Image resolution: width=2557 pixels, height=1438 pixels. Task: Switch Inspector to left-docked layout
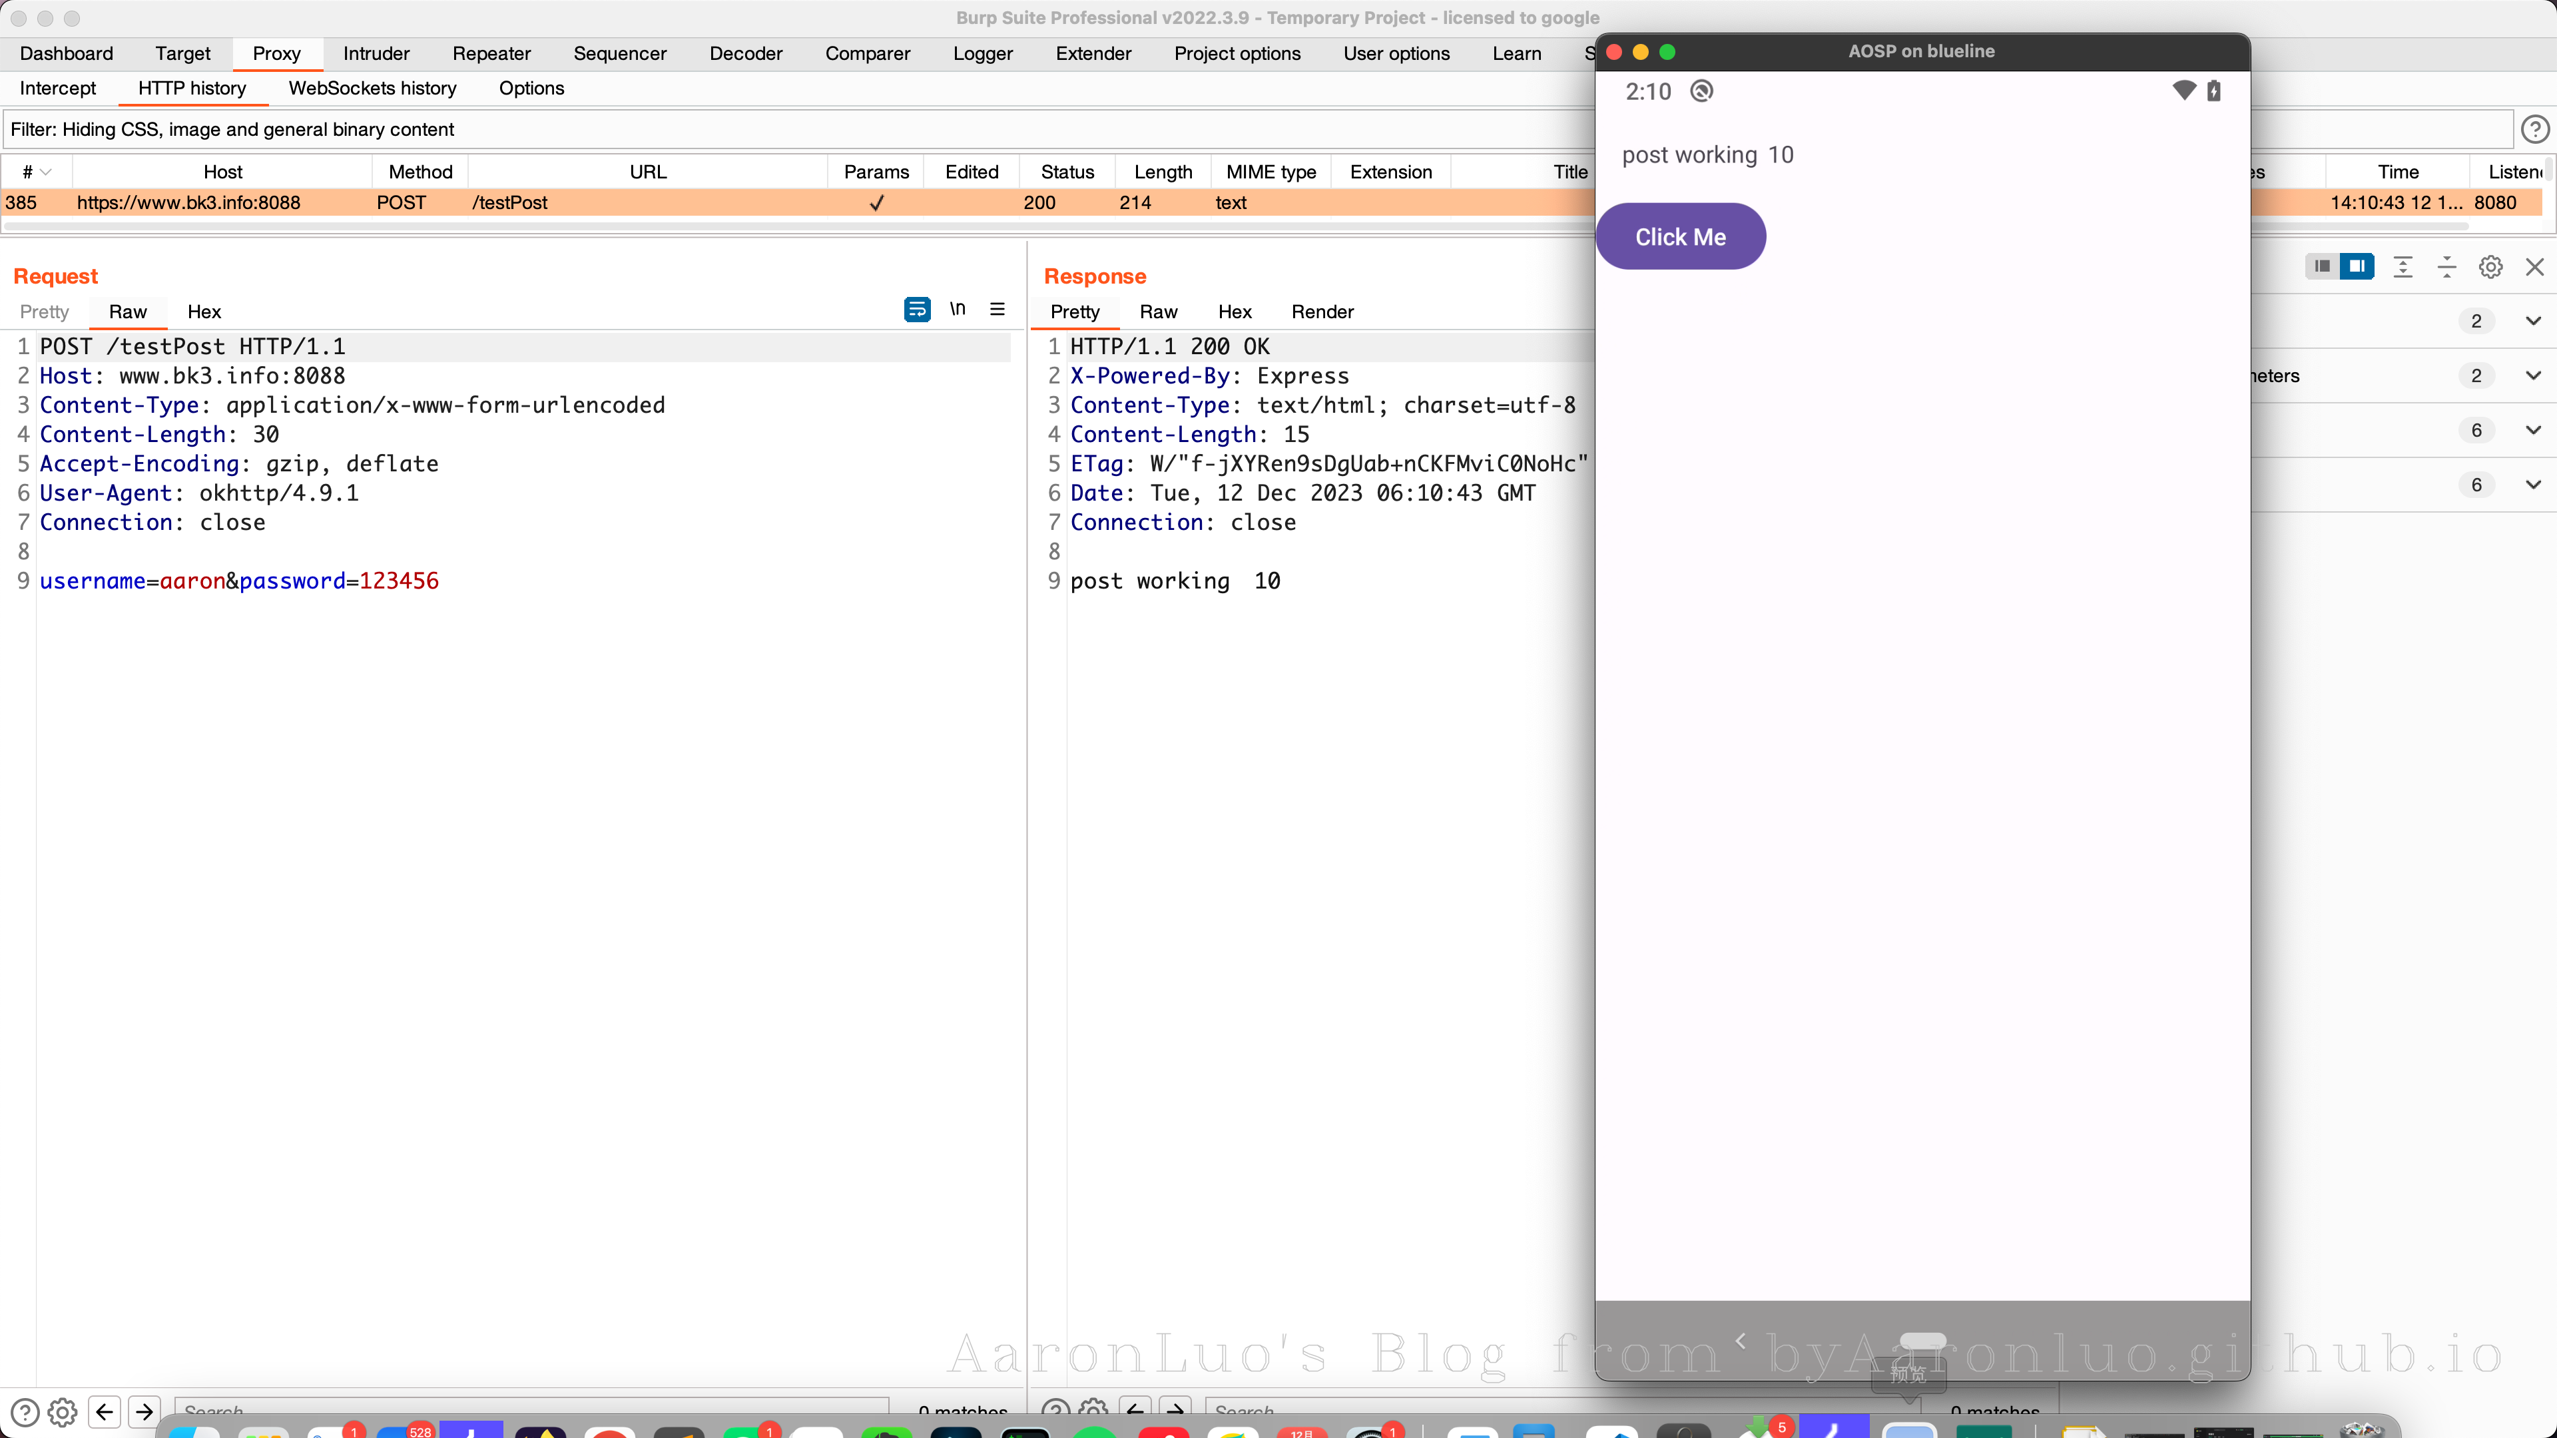point(2322,266)
